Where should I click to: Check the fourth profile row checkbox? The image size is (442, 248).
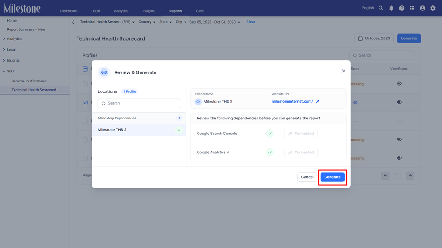(85, 140)
